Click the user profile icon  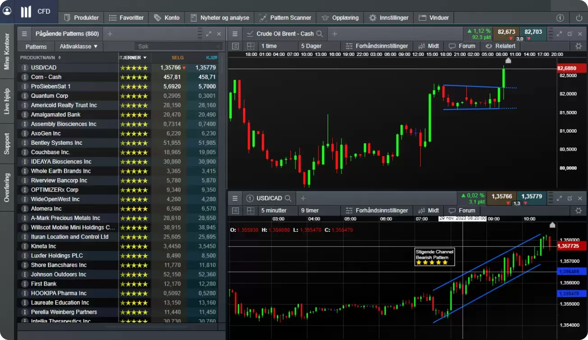click(7, 11)
